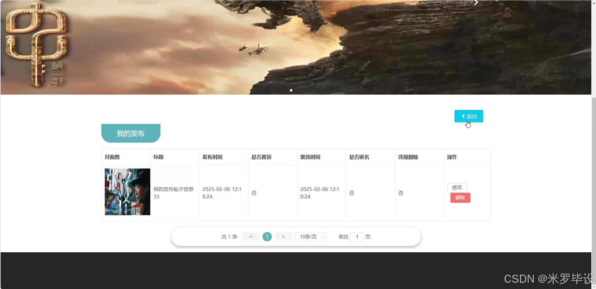The width and height of the screenshot is (596, 289).
Task: Click the 返回 back button
Action: [469, 116]
